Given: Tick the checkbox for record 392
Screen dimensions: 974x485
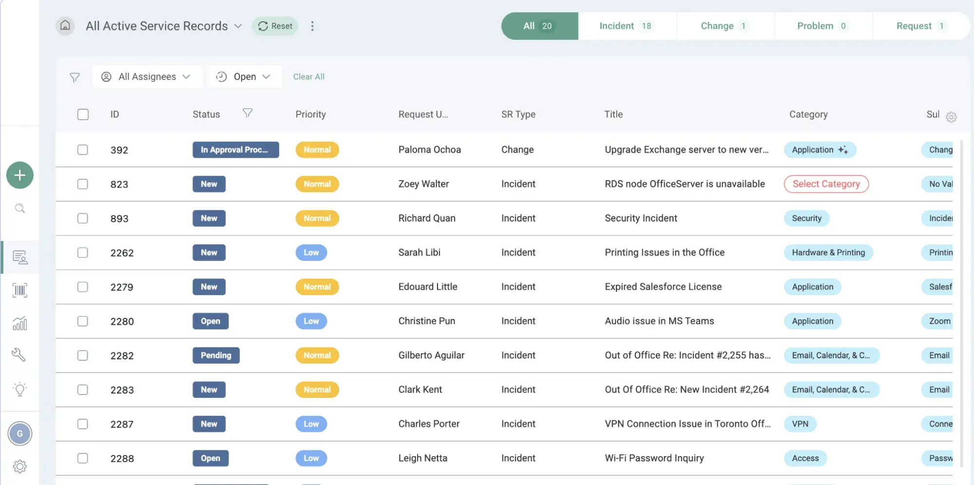Looking at the screenshot, I should [x=83, y=150].
